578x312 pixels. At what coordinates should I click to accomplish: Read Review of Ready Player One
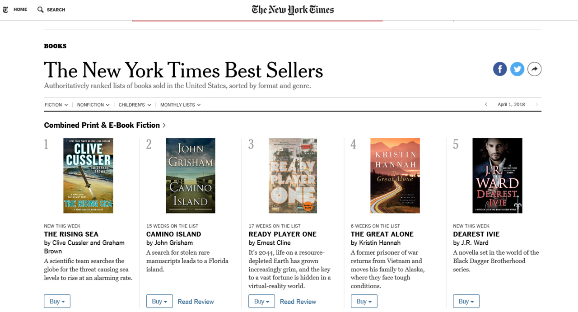pyautogui.click(x=298, y=302)
